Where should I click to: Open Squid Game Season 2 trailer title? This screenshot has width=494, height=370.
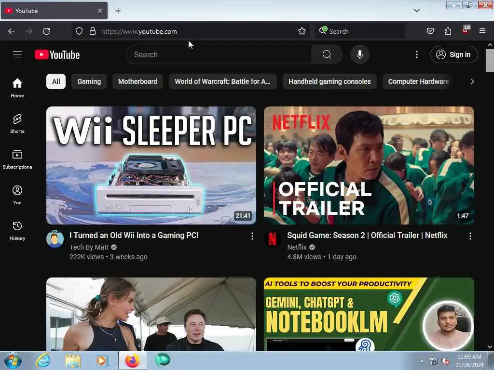pyautogui.click(x=367, y=235)
